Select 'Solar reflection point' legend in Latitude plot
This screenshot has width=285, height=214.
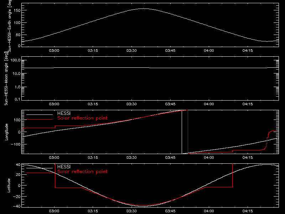82,172
